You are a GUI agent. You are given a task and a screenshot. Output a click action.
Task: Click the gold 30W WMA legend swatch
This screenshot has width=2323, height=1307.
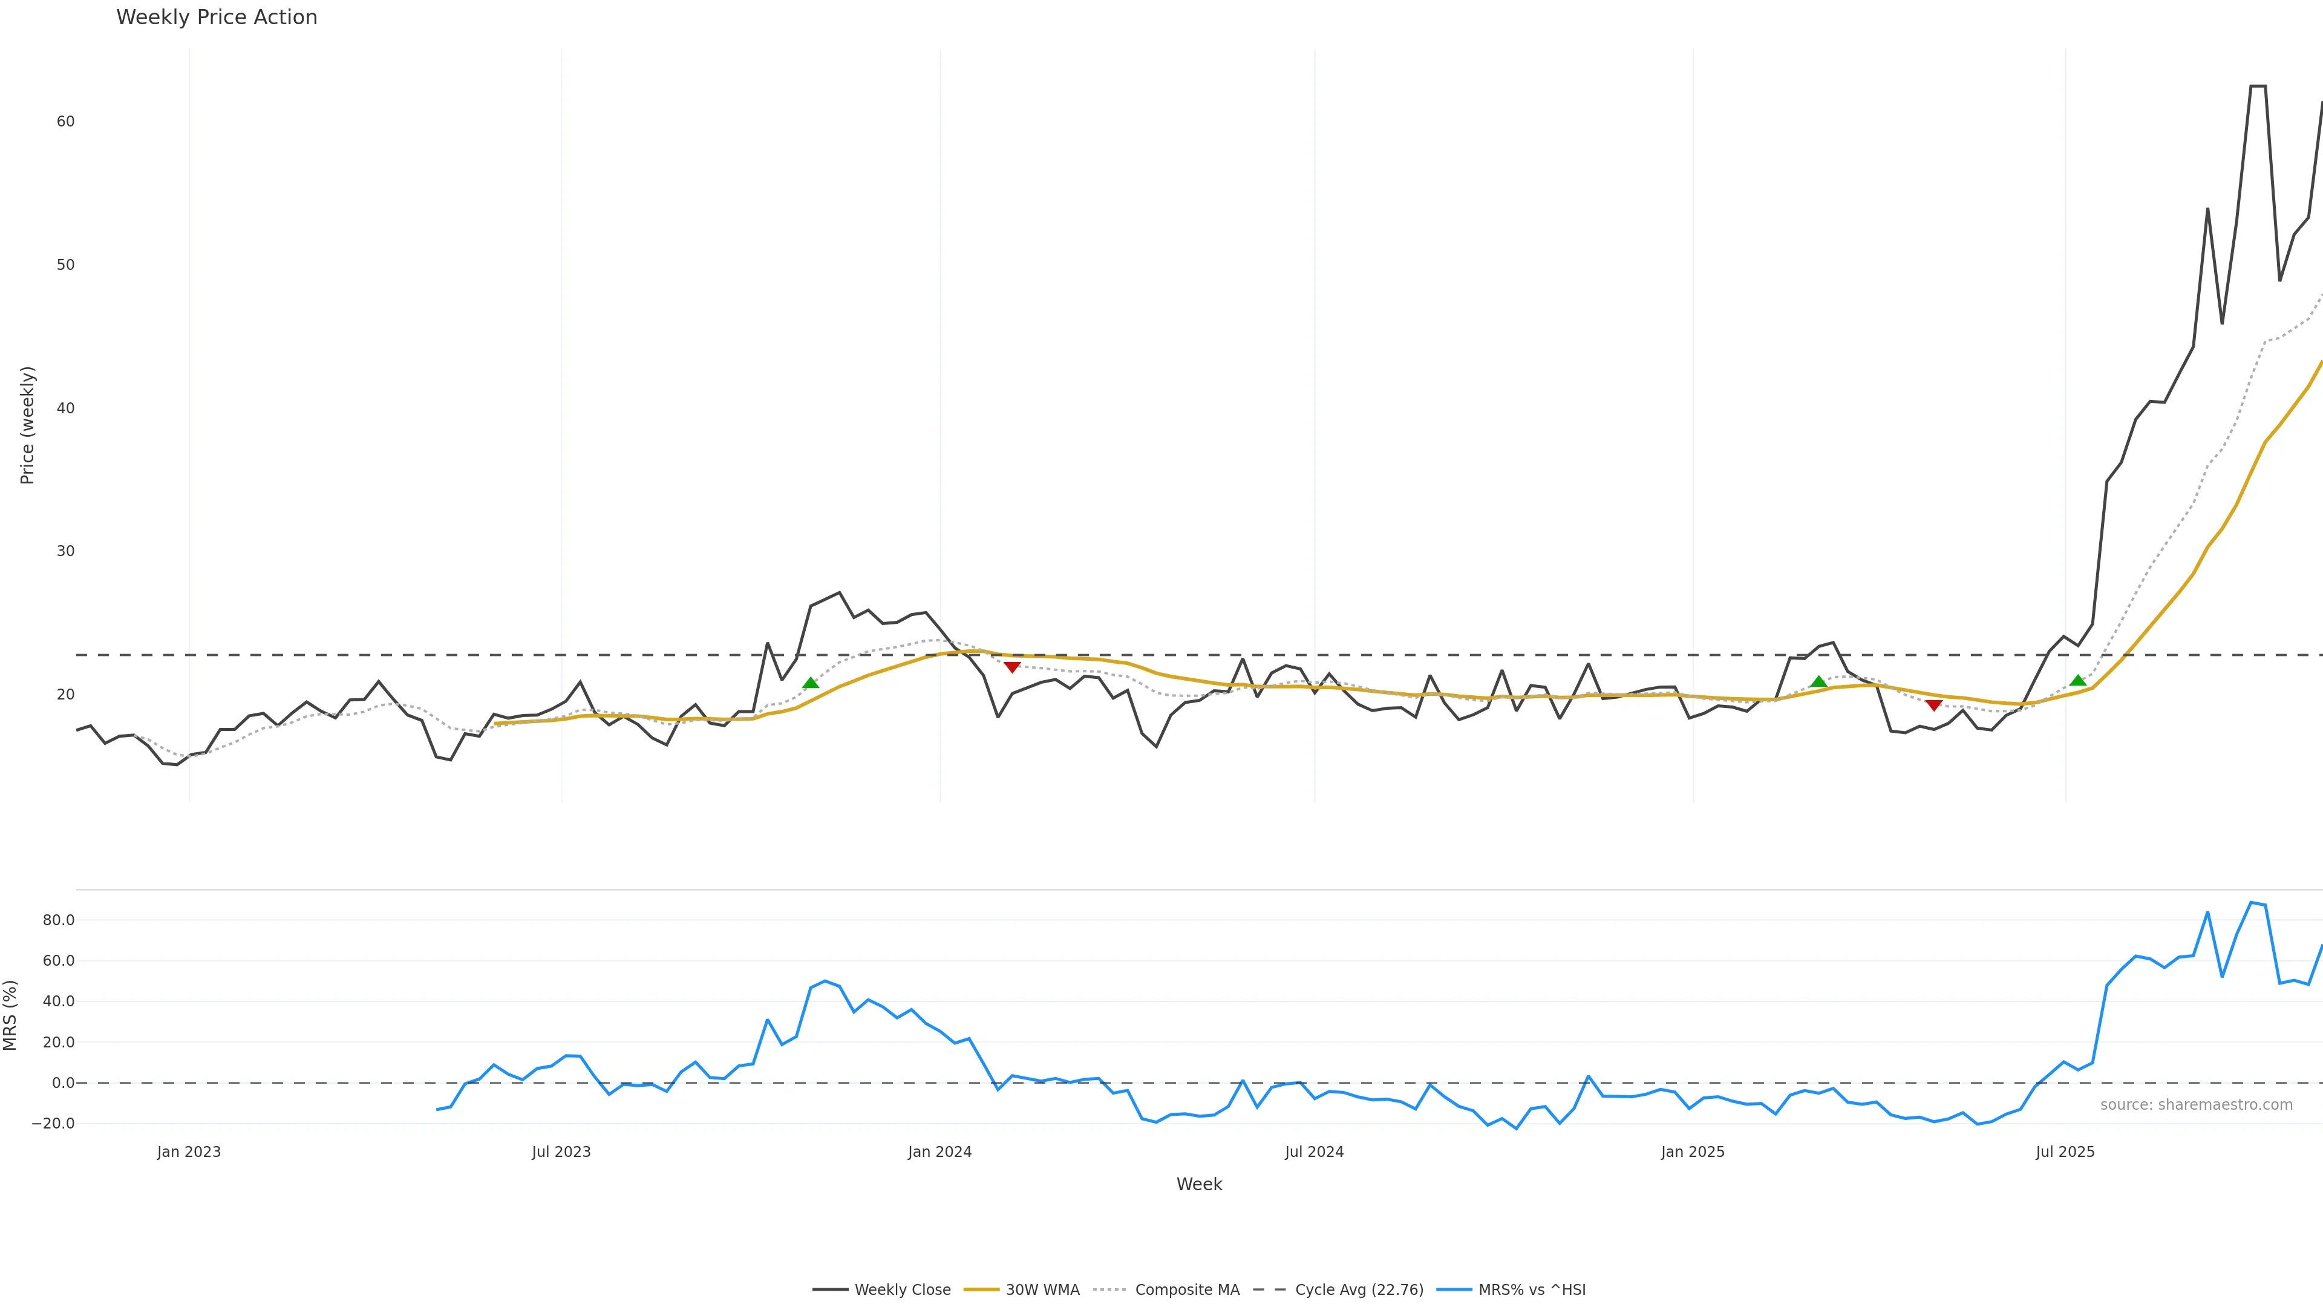[981, 1290]
